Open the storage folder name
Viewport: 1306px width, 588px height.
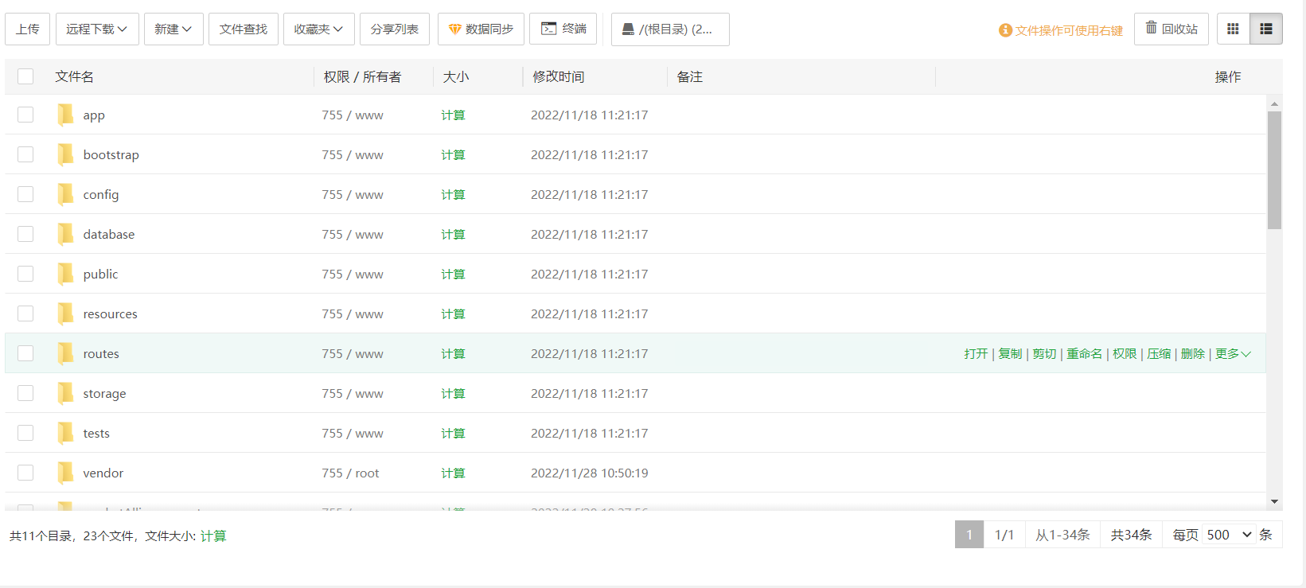[104, 393]
